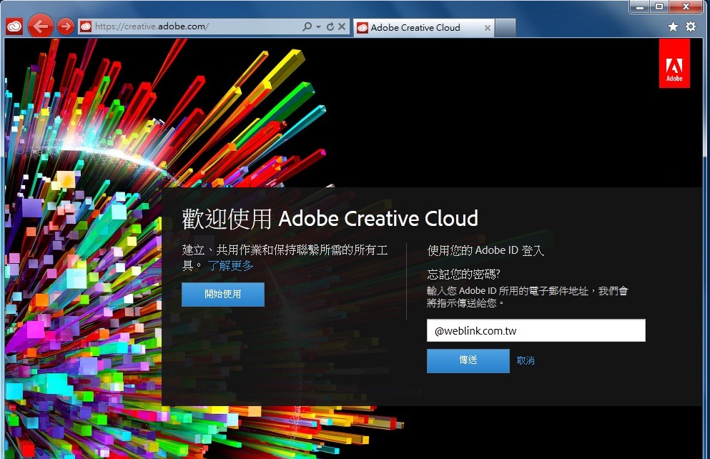Open a new blank tab
Viewport: 710px width, 459px height.
(x=506, y=28)
